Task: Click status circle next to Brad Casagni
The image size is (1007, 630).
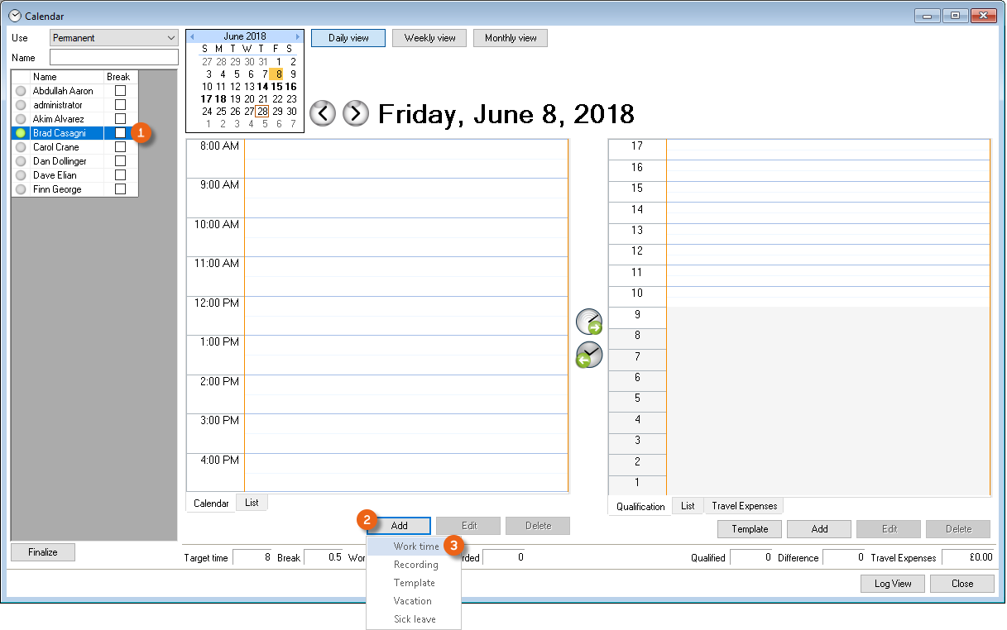Action: coord(21,133)
